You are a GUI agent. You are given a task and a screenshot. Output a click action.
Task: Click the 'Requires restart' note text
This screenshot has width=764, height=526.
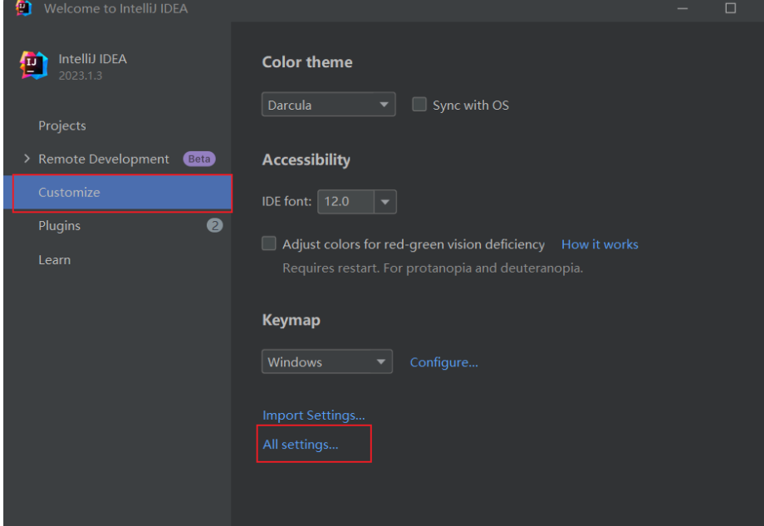pos(433,268)
